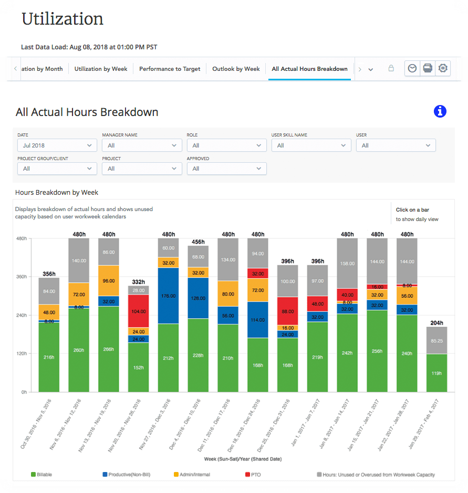Viewport: 468px width, 493px height.
Task: Open the Approved filter dropdown
Action: pos(226,169)
